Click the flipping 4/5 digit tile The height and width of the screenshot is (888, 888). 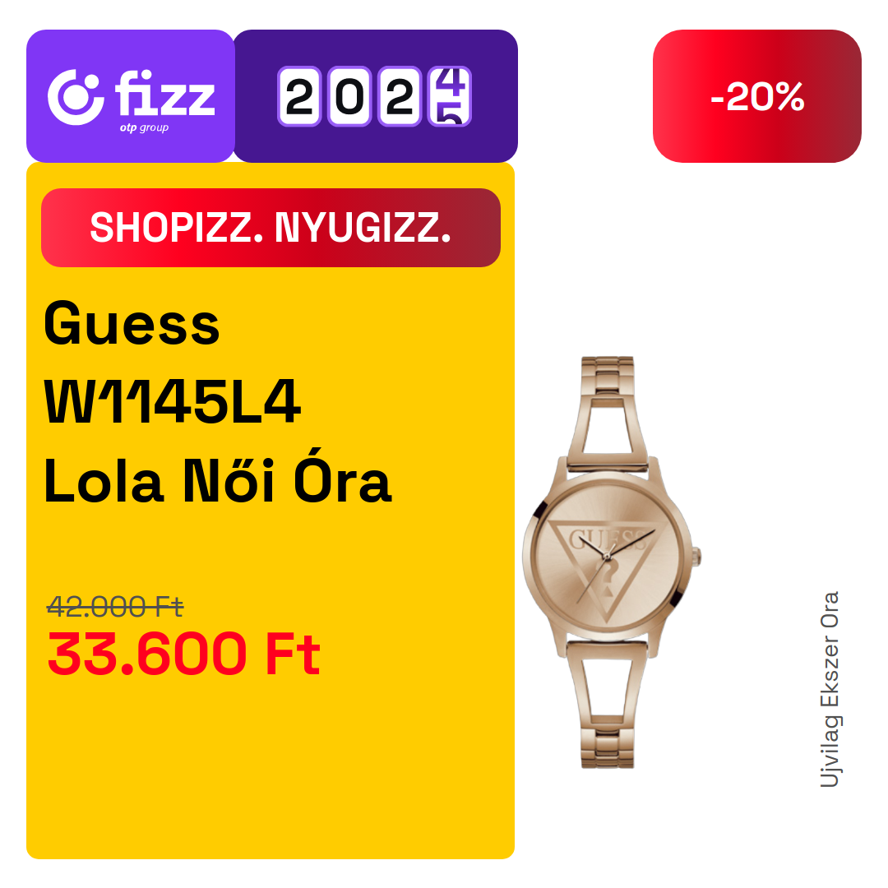(x=450, y=96)
